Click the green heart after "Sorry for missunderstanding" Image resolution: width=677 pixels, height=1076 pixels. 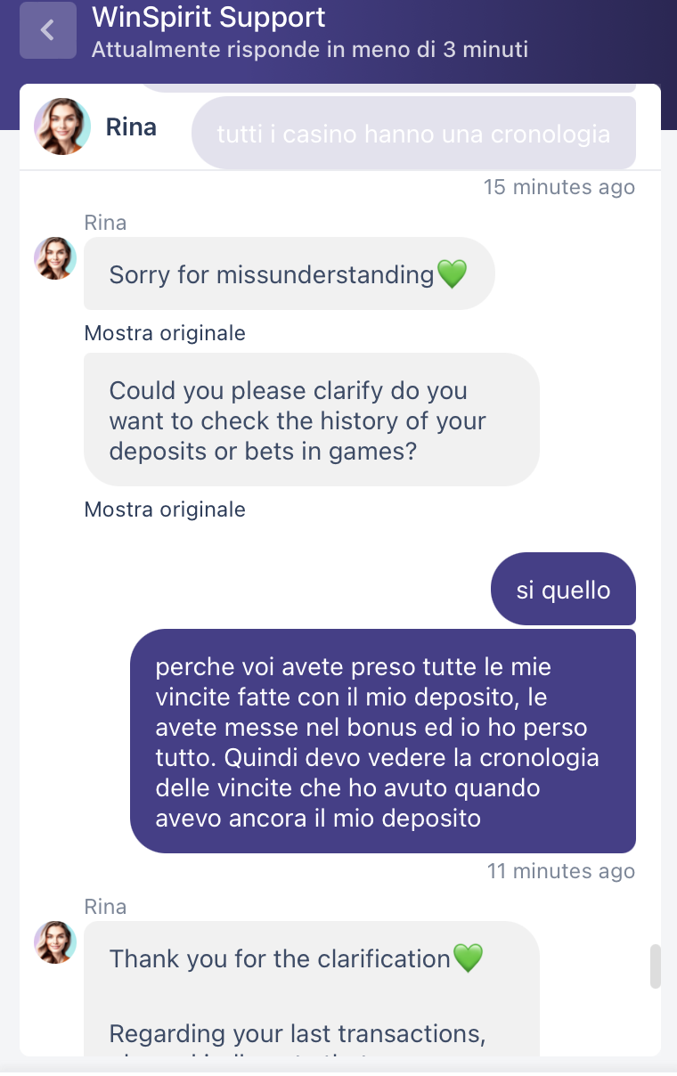[x=453, y=274]
